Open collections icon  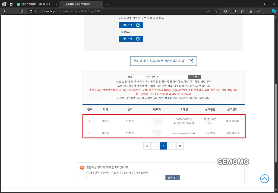click(x=250, y=11)
